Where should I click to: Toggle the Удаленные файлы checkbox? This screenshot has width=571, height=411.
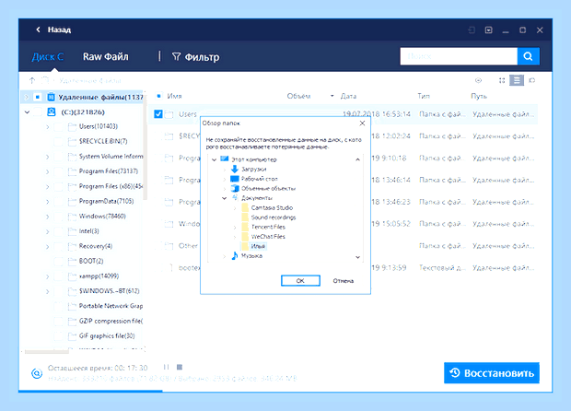coord(37,97)
